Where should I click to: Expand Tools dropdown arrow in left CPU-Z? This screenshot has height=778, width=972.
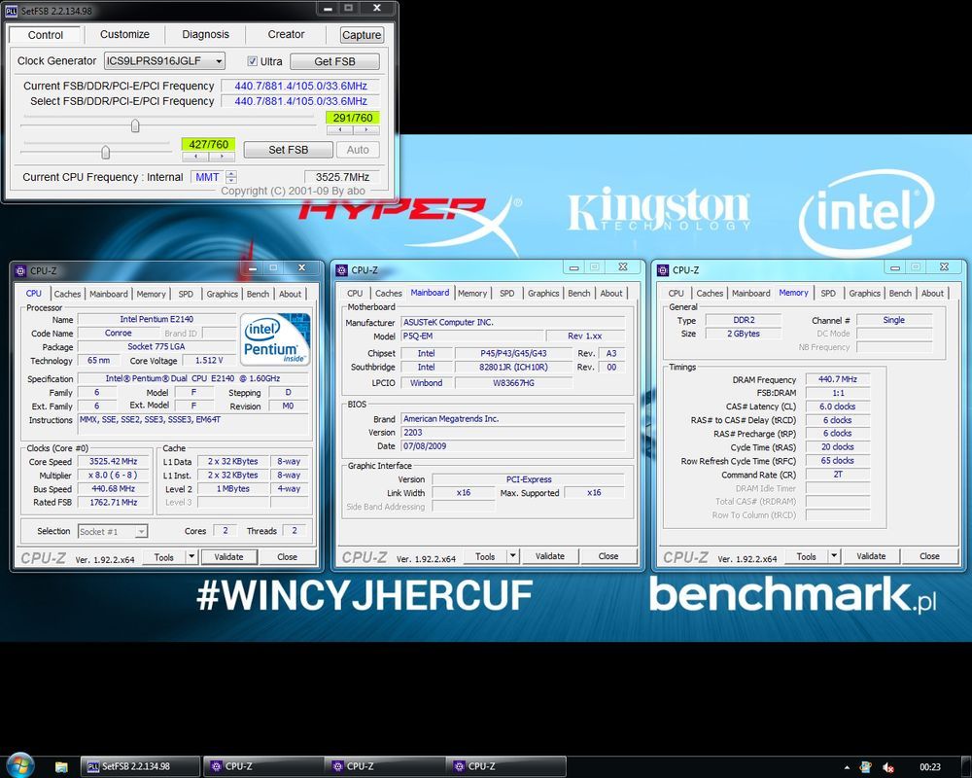coord(191,556)
